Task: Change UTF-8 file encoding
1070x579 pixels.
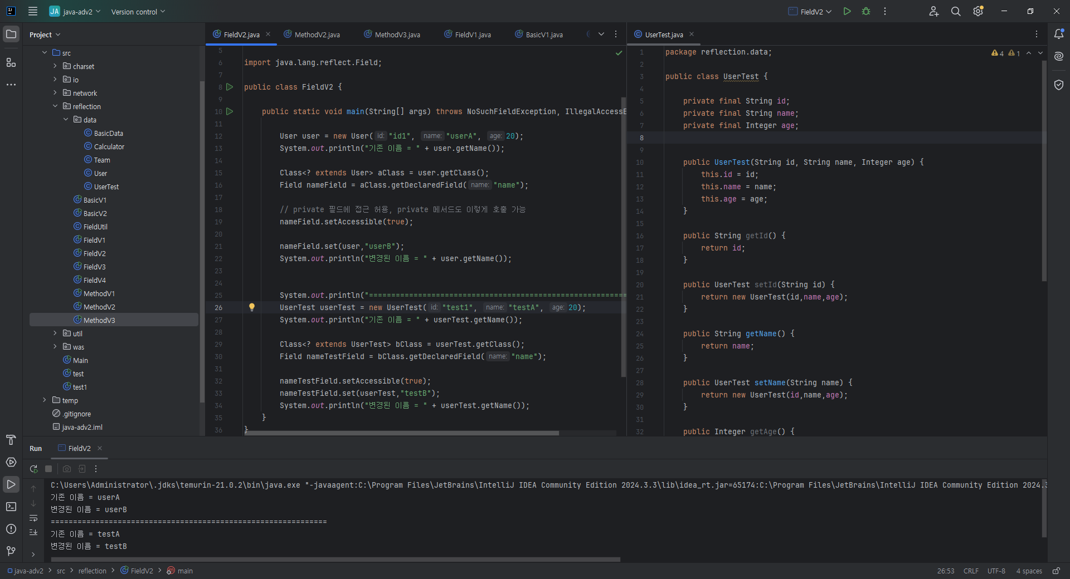Action: [996, 571]
